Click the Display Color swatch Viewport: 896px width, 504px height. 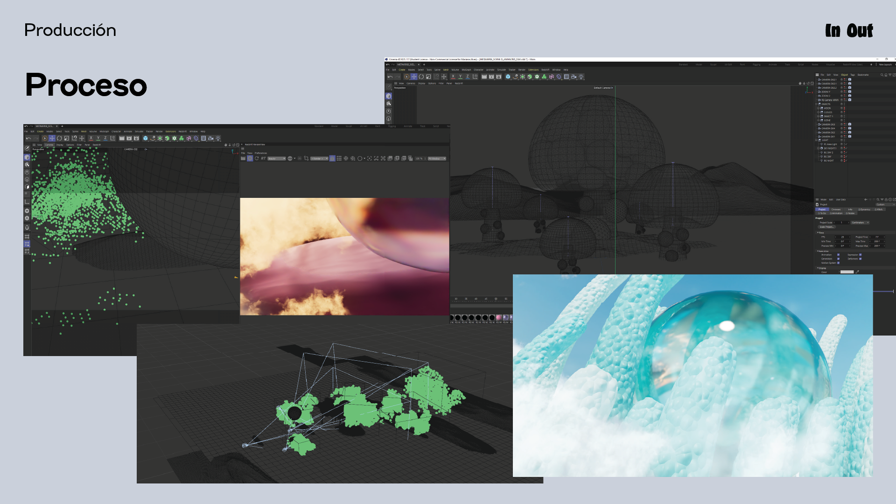pyautogui.click(x=847, y=272)
